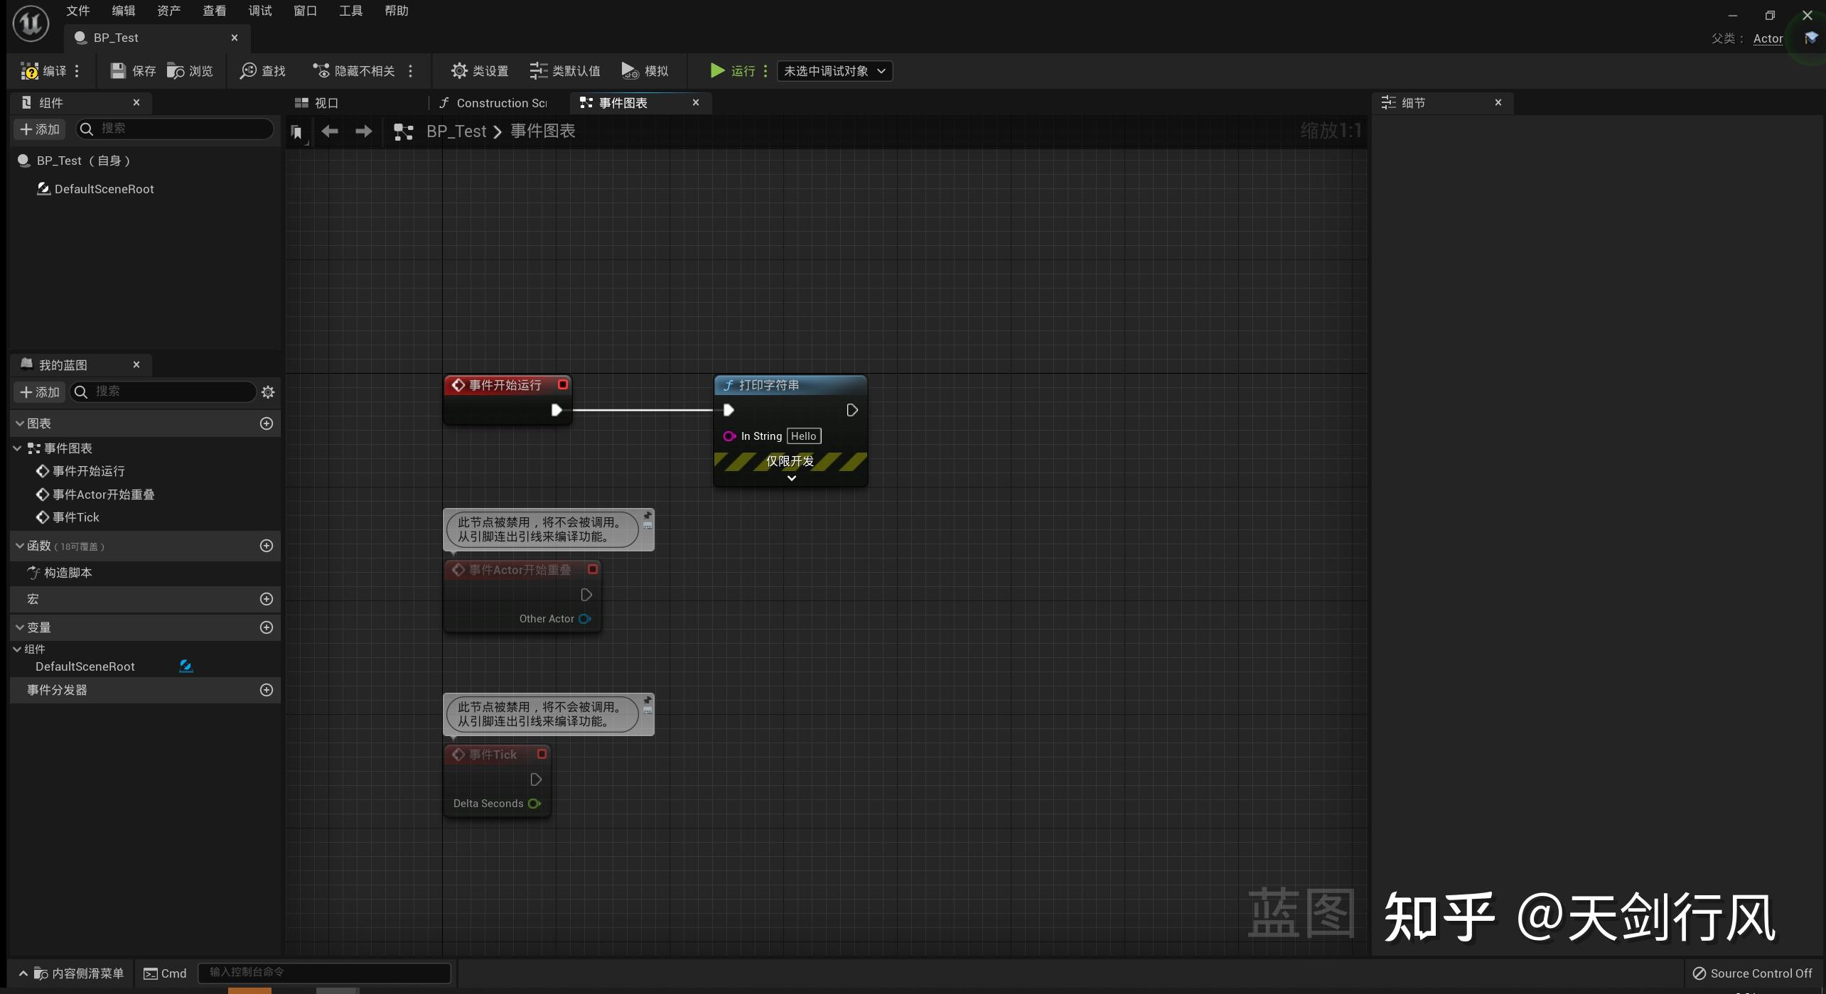Open Find (查找) in blueprint
This screenshot has width=1826, height=994.
262,71
